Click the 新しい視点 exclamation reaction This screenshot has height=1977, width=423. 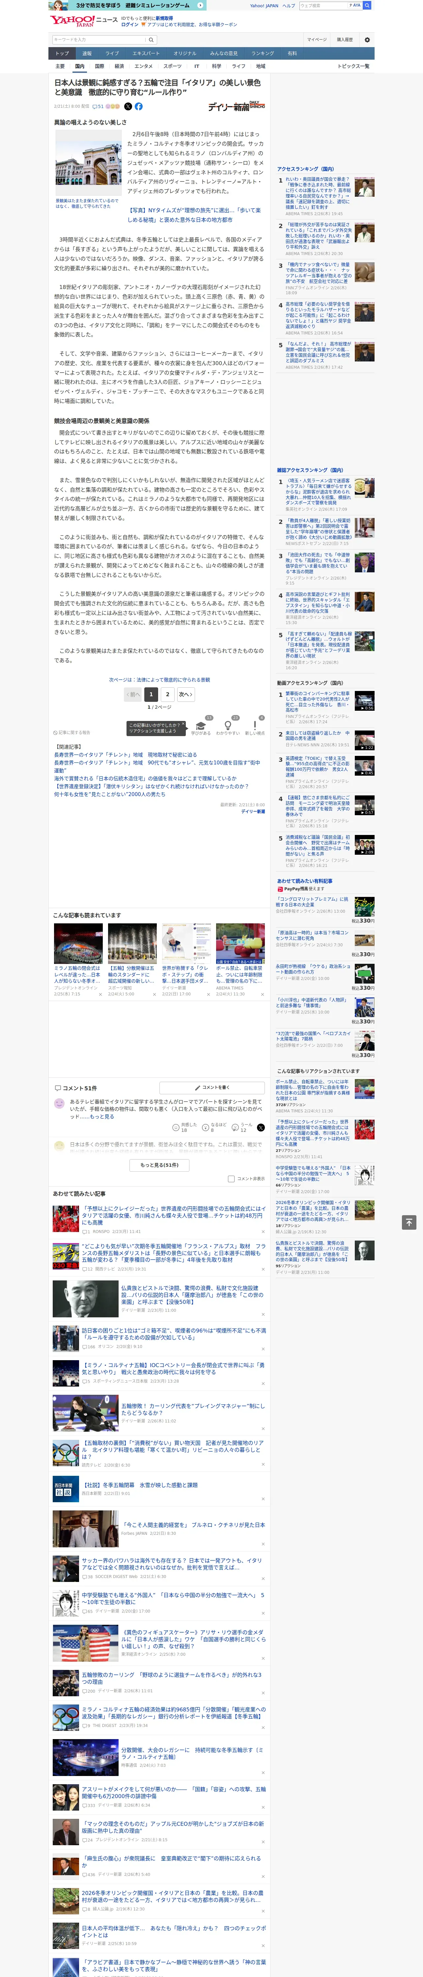pyautogui.click(x=255, y=725)
